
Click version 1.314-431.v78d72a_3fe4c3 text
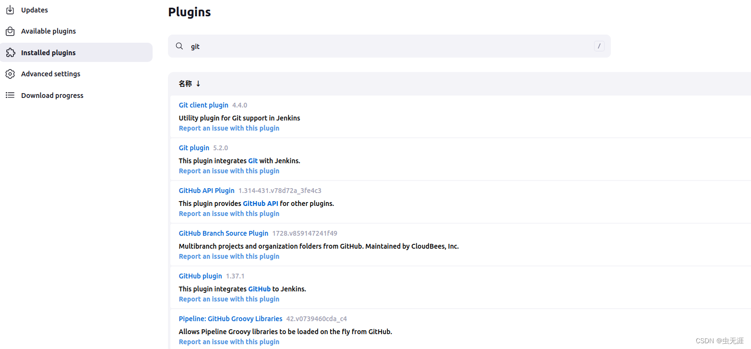pyautogui.click(x=280, y=191)
